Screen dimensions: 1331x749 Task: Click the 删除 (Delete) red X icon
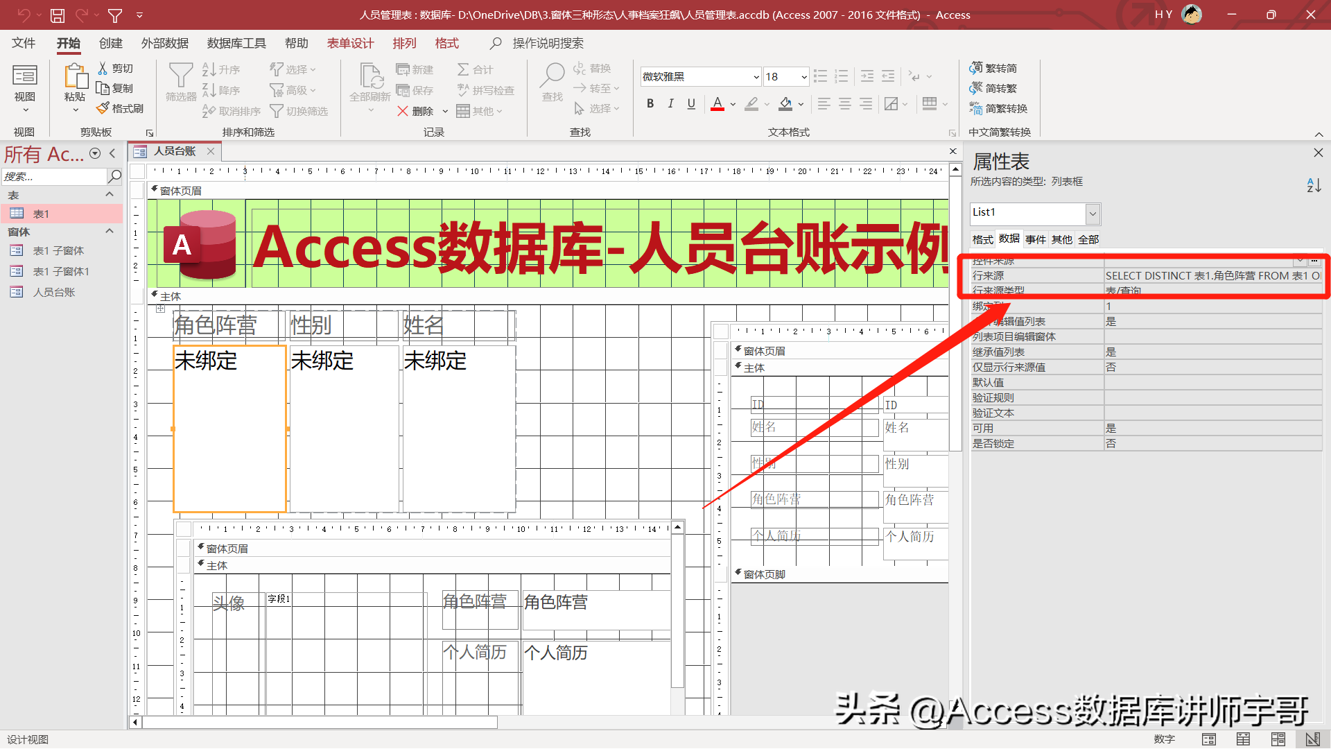pyautogui.click(x=403, y=111)
